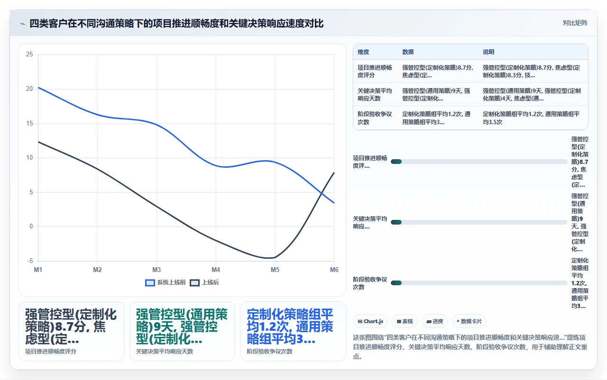Open the 项目推进顺畅度评分 data card

(x=72, y=331)
